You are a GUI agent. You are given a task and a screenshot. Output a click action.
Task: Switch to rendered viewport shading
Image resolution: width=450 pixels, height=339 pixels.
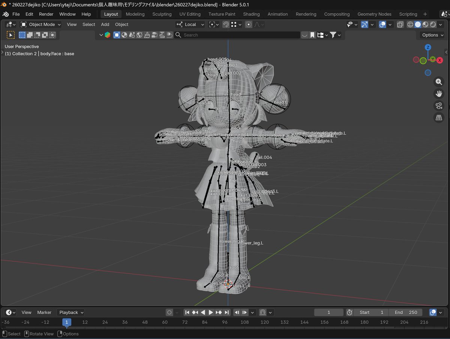tap(433, 24)
